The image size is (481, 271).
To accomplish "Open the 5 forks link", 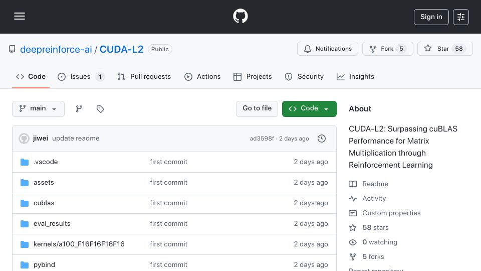I will coord(373,256).
